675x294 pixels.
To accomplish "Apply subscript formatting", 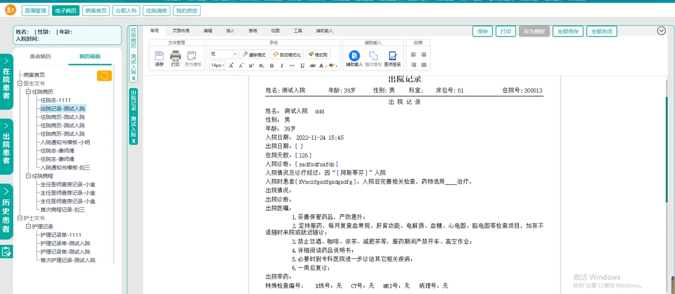I will point(261,65).
